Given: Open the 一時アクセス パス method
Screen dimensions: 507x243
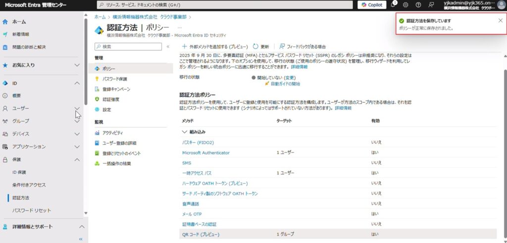Looking at the screenshot, I should pyautogui.click(x=197, y=173).
